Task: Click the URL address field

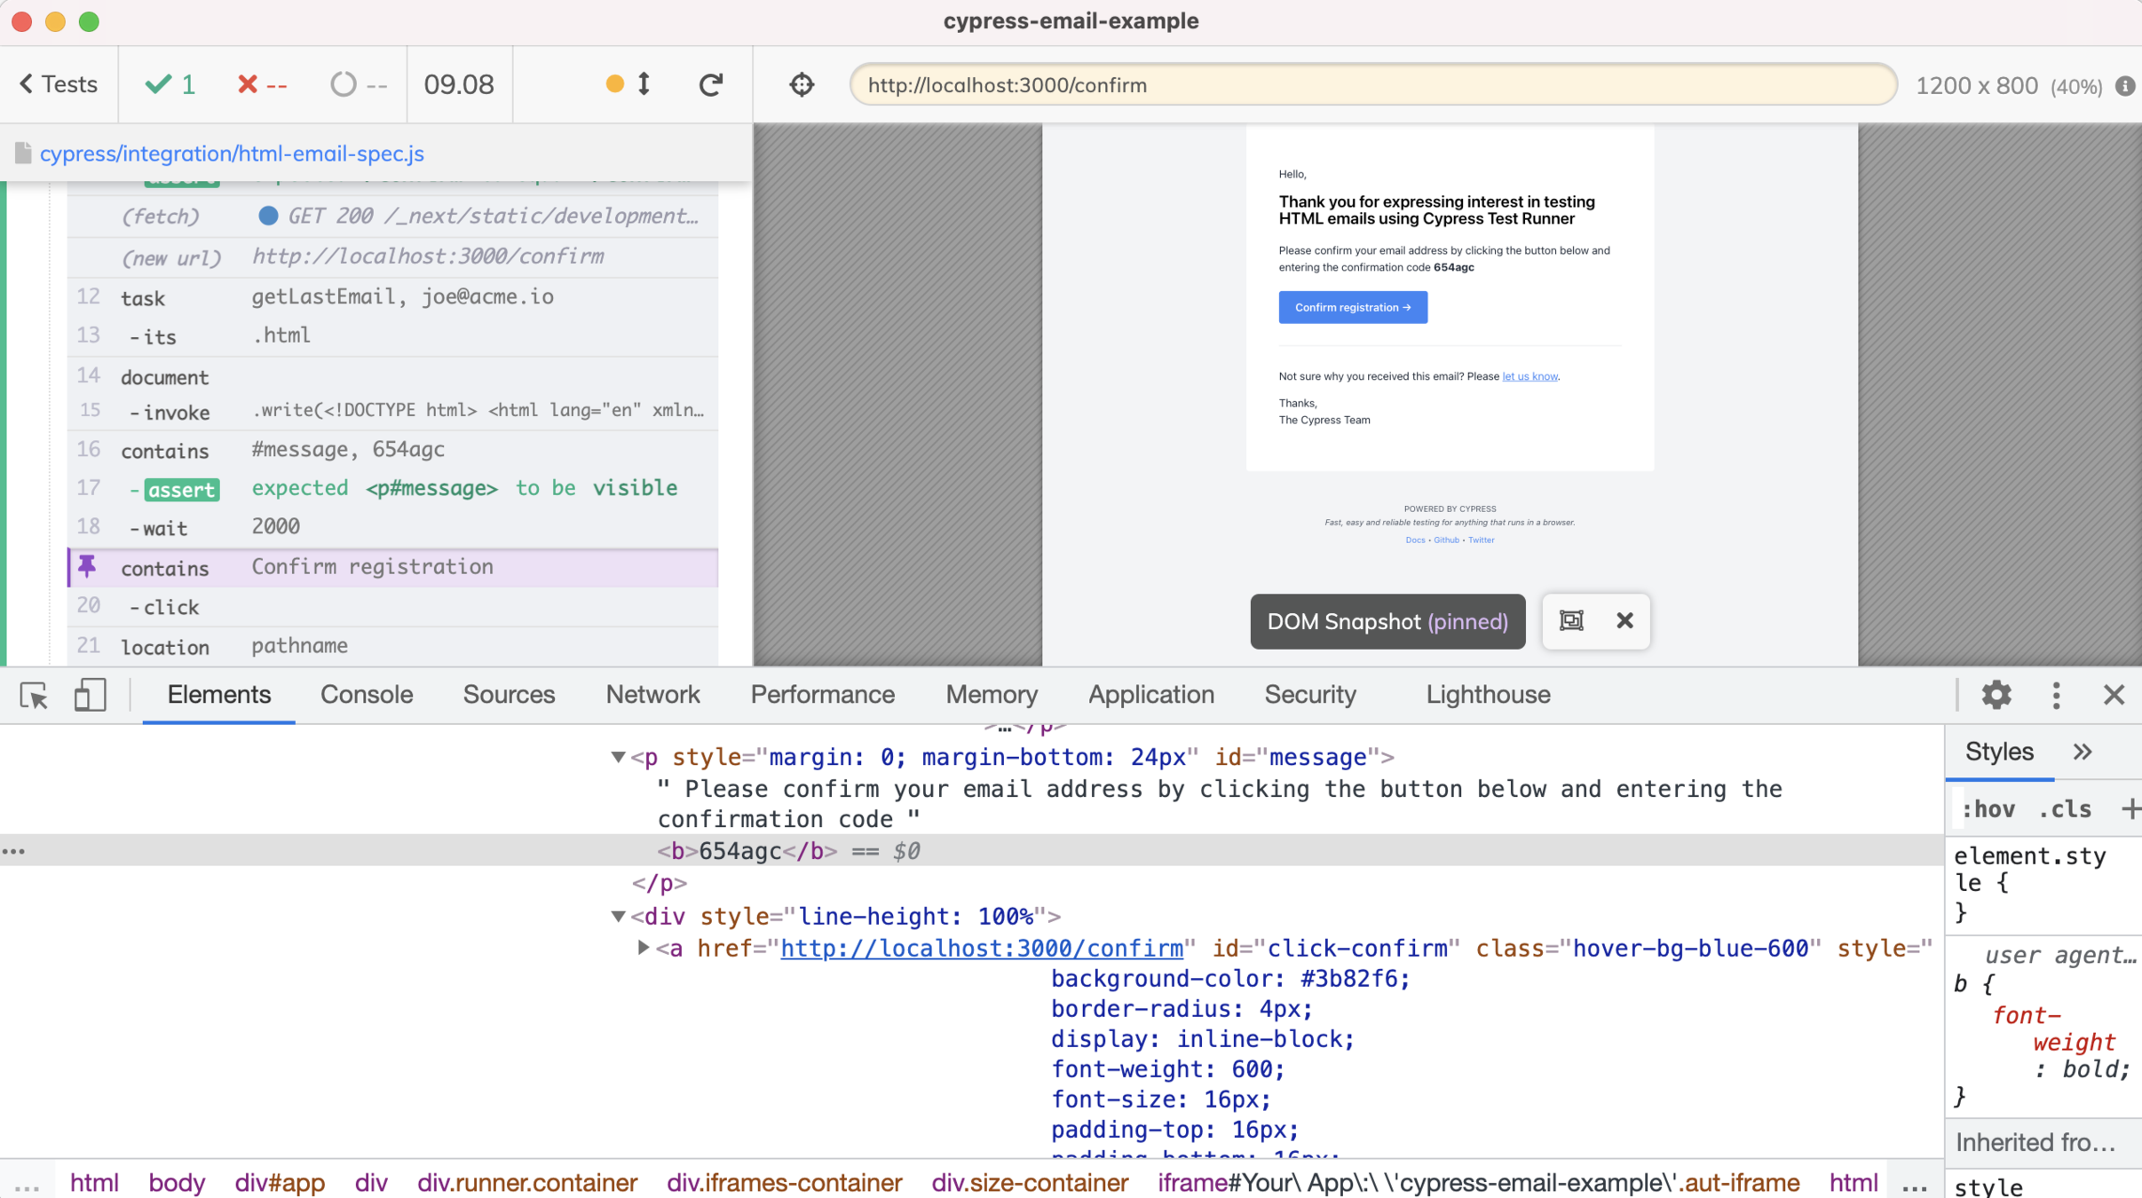Action: pos(1372,85)
